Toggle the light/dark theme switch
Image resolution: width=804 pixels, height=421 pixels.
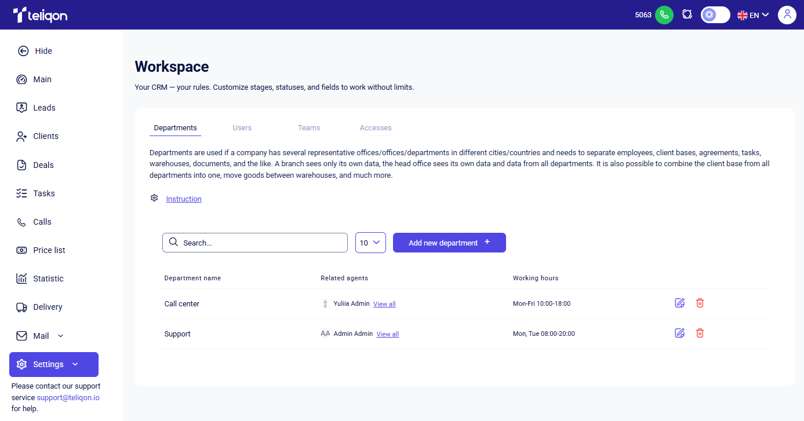[x=715, y=15]
